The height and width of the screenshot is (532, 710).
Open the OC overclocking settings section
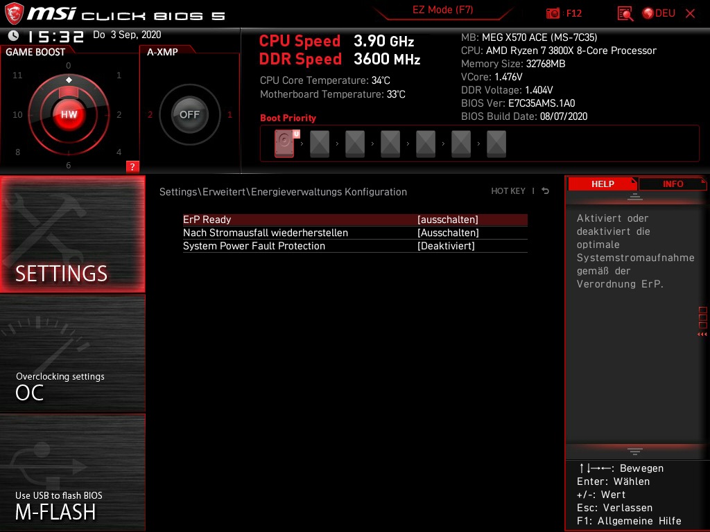(72, 354)
